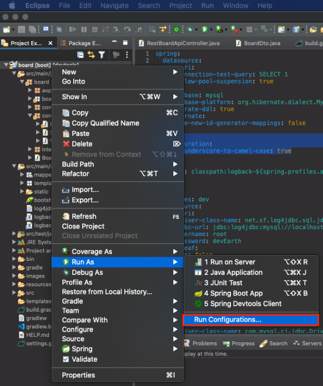
Task: Choose 2 Java Application in submenu
Action: 251,272
